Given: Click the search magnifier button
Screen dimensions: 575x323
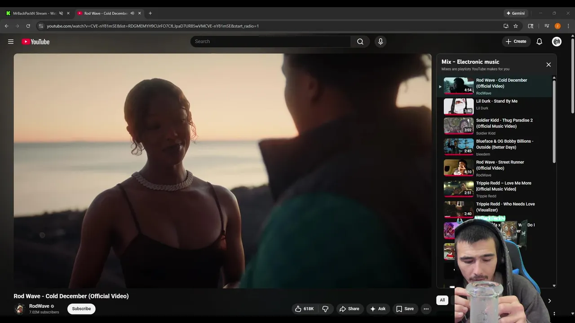Looking at the screenshot, I should [x=360, y=41].
